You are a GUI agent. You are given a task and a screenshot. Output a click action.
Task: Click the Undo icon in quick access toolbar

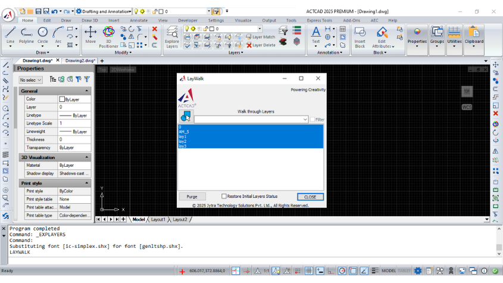pyautogui.click(x=54, y=11)
